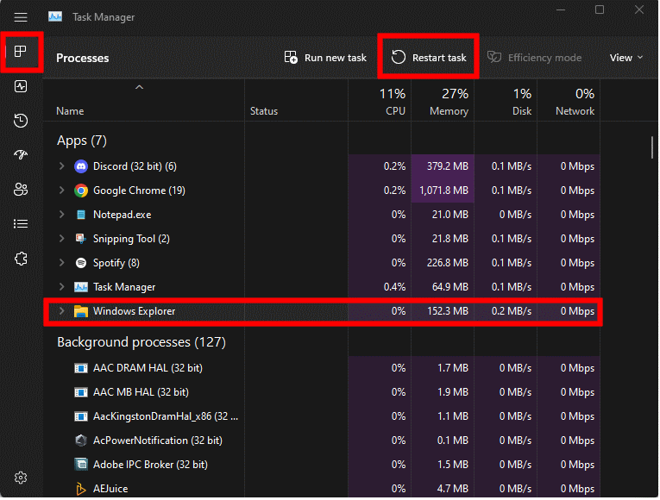Click Run new task button
The height and width of the screenshot is (500, 660).
(325, 58)
